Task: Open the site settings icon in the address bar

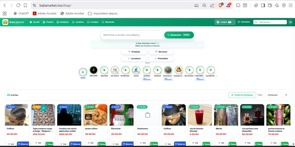Action: [35, 5]
